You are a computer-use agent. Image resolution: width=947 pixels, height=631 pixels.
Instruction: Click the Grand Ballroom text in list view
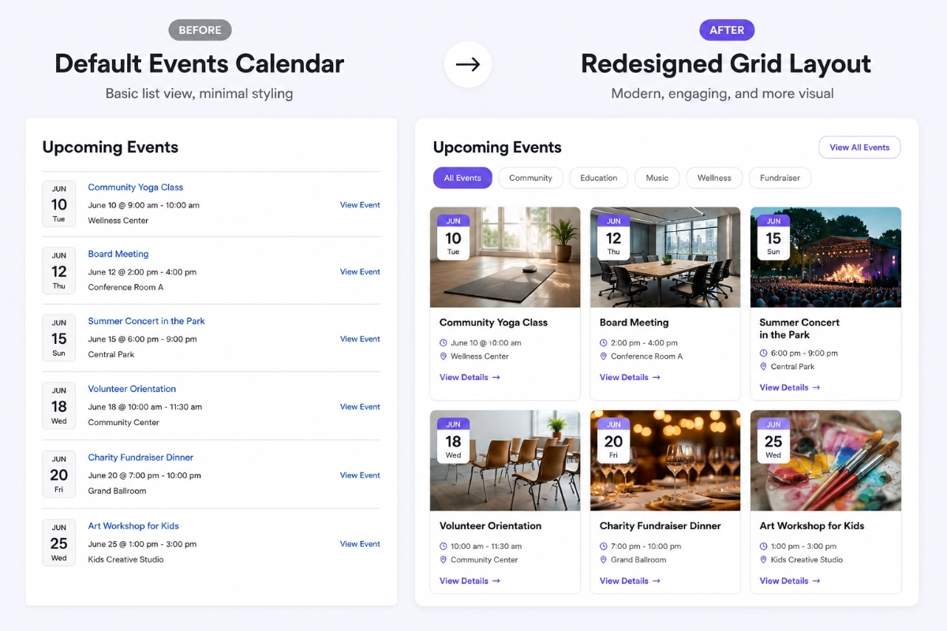click(118, 491)
